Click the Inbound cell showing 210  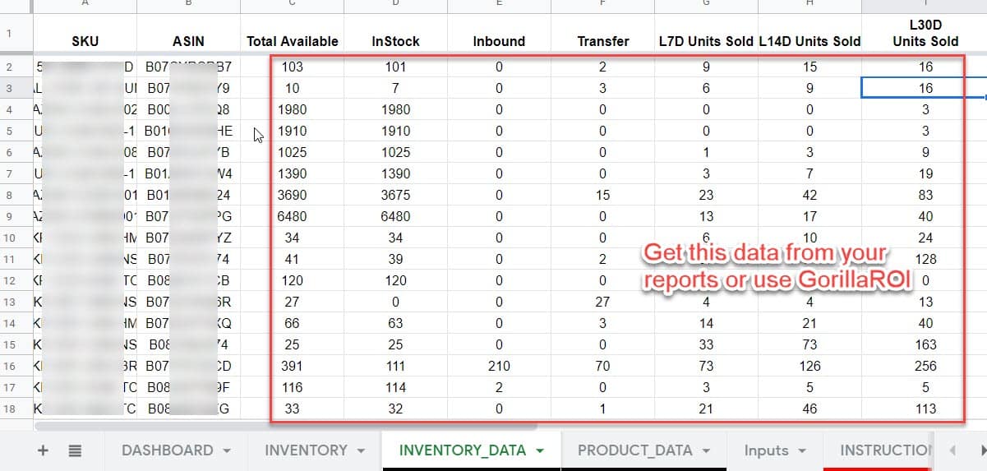click(x=499, y=366)
